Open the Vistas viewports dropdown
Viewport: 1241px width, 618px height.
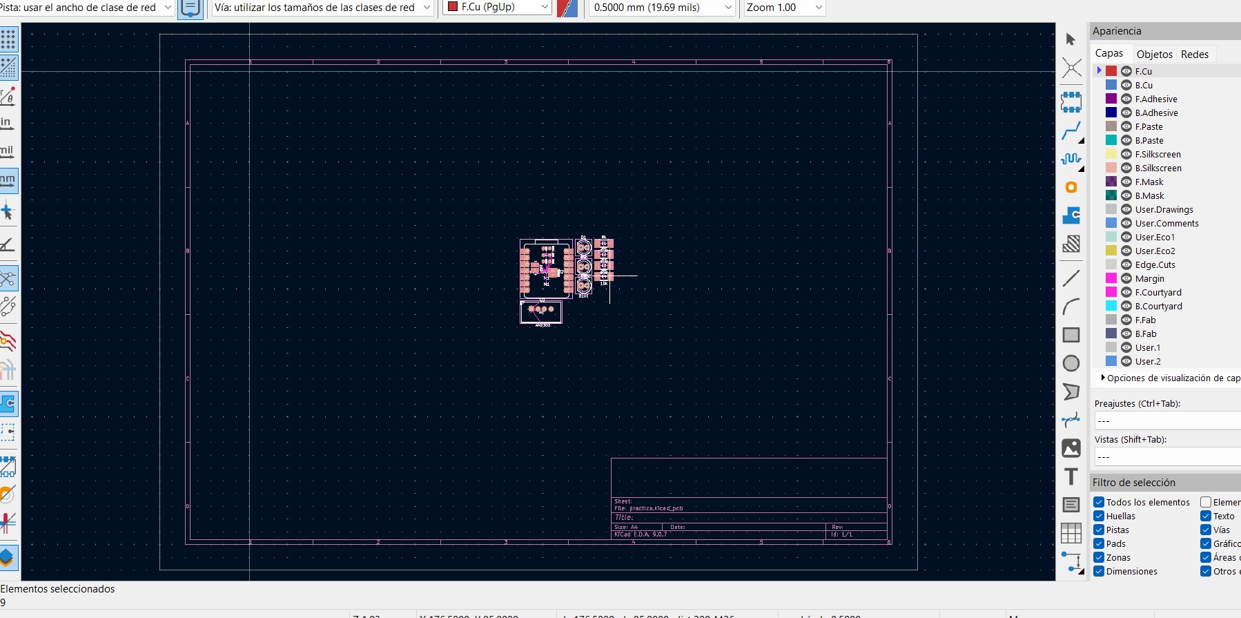click(x=1168, y=456)
